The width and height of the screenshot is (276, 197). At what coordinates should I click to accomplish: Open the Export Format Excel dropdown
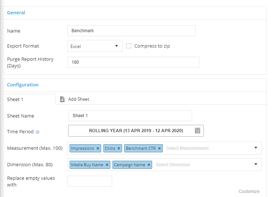(95, 46)
